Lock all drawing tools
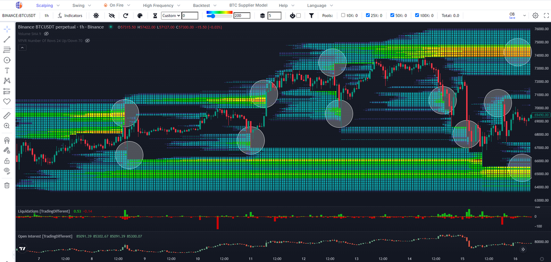The image size is (551, 262). coord(7,161)
